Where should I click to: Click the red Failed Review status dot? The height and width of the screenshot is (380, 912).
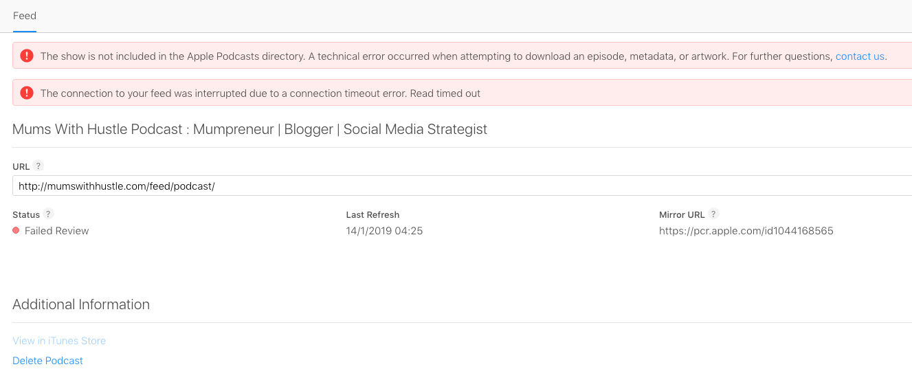pyautogui.click(x=16, y=231)
